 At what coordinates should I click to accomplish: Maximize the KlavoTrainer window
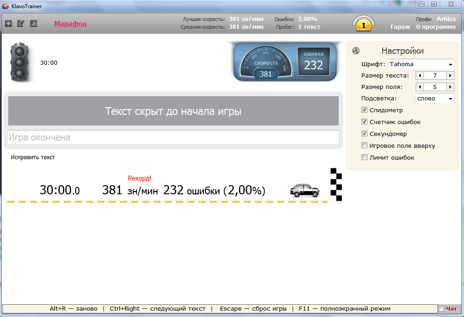tap(434, 5)
